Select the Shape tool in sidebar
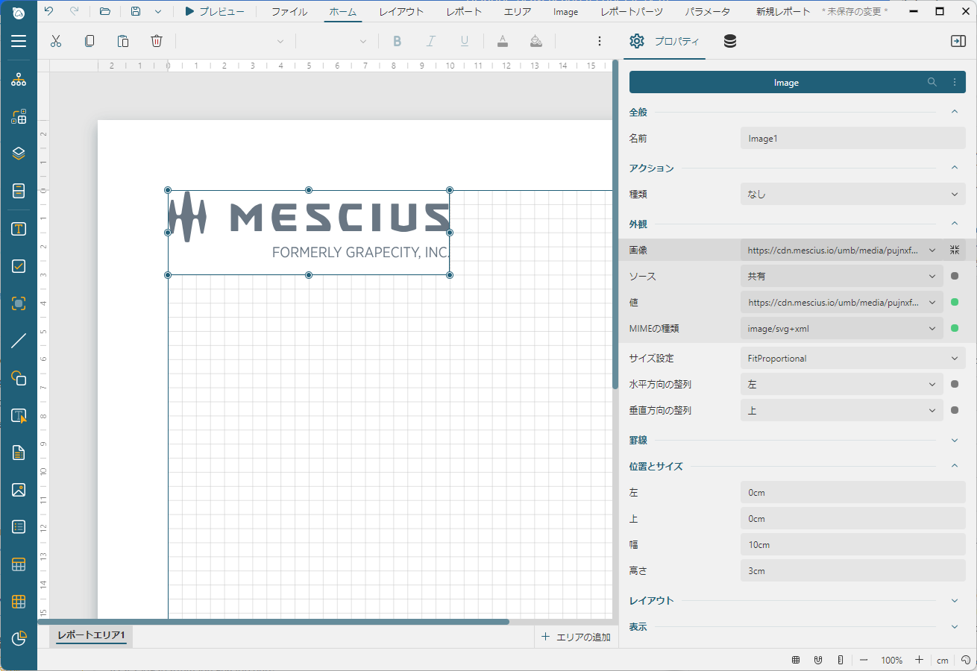Screen dimensions: 977x671 point(19,378)
